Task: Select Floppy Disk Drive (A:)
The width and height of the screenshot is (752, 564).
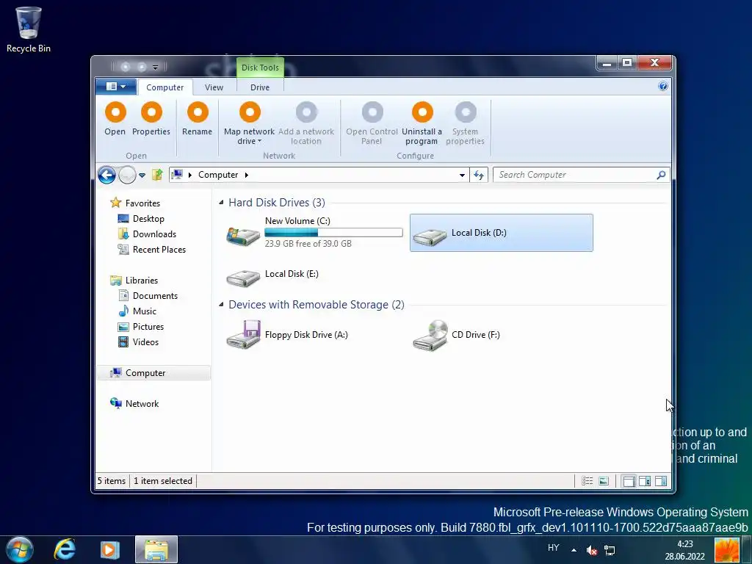Action: [x=315, y=335]
